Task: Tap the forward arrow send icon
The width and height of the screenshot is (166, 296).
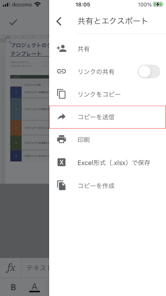Action: tap(61, 117)
